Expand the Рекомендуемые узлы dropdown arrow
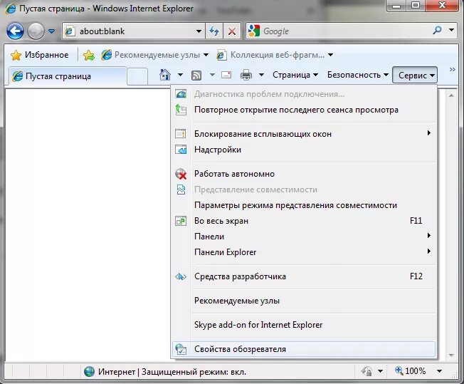 (x=206, y=55)
